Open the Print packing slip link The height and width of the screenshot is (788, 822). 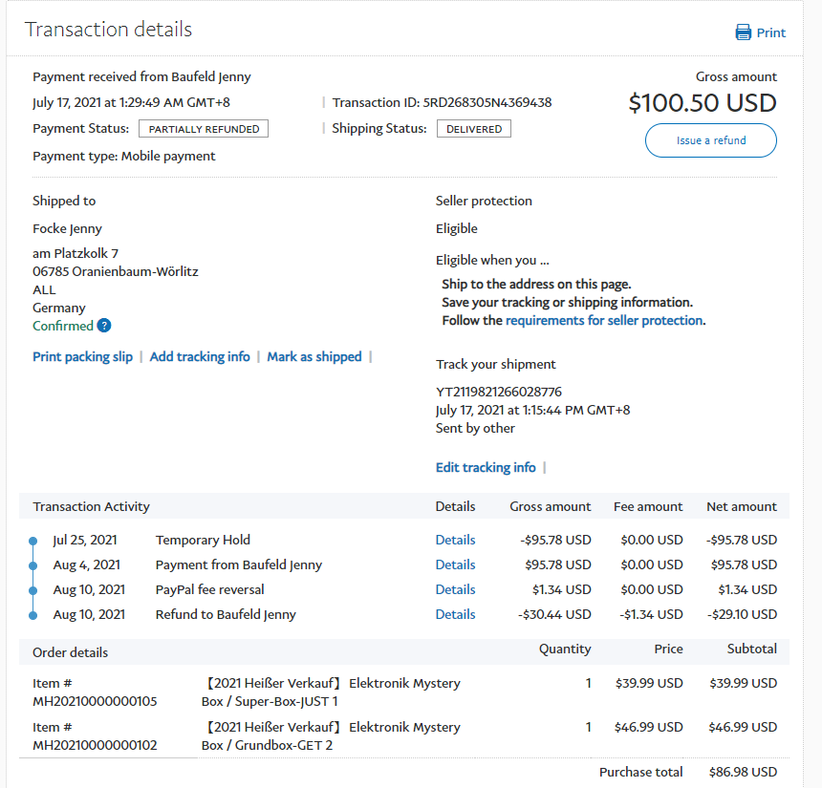[84, 356]
